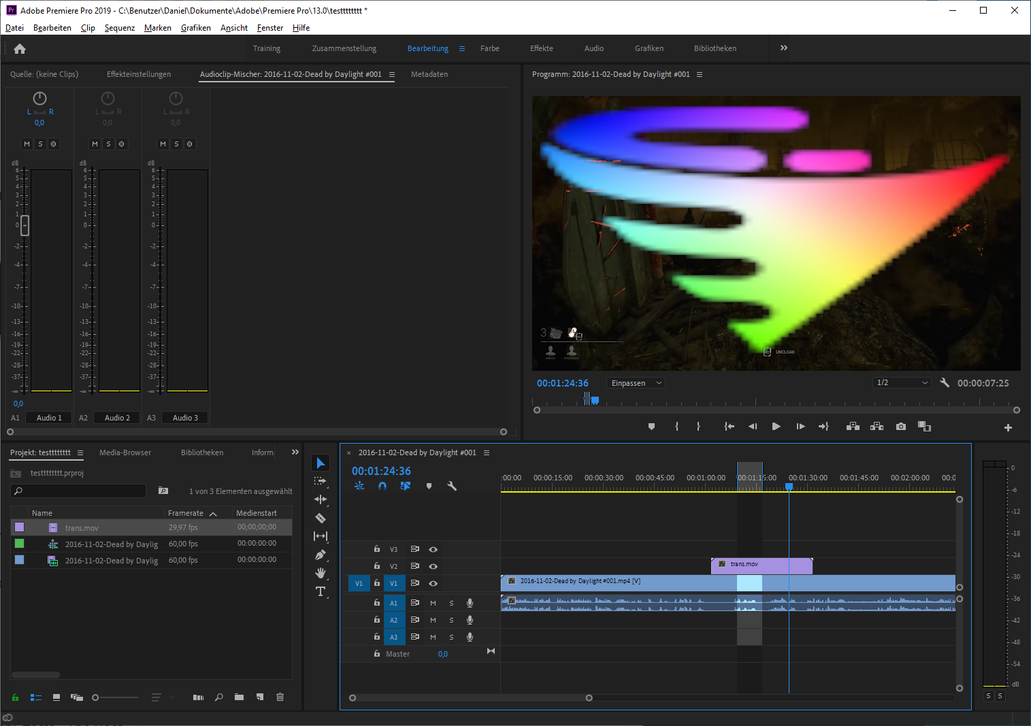Select the Hand tool
The height and width of the screenshot is (726, 1031).
(321, 574)
